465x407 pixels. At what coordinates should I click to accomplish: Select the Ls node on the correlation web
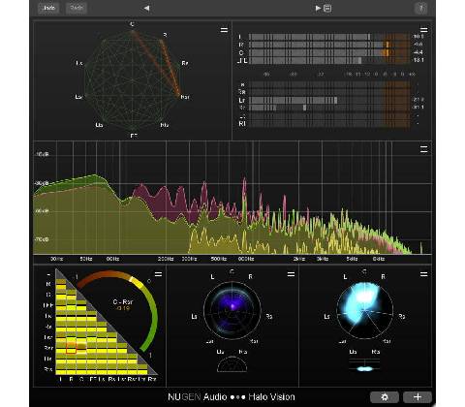[79, 63]
